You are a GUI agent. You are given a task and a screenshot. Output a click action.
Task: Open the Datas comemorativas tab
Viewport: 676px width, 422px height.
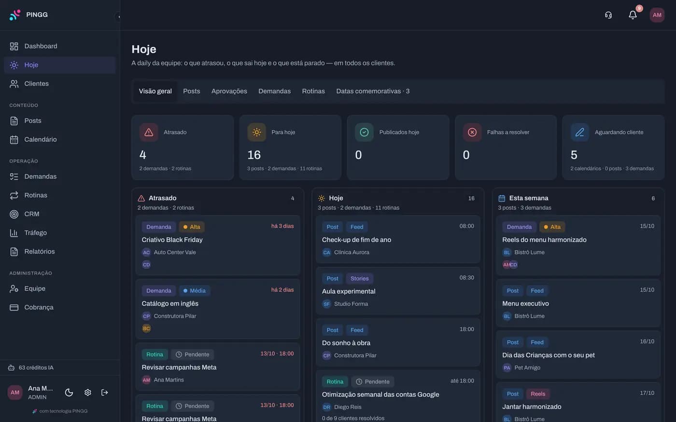373,91
